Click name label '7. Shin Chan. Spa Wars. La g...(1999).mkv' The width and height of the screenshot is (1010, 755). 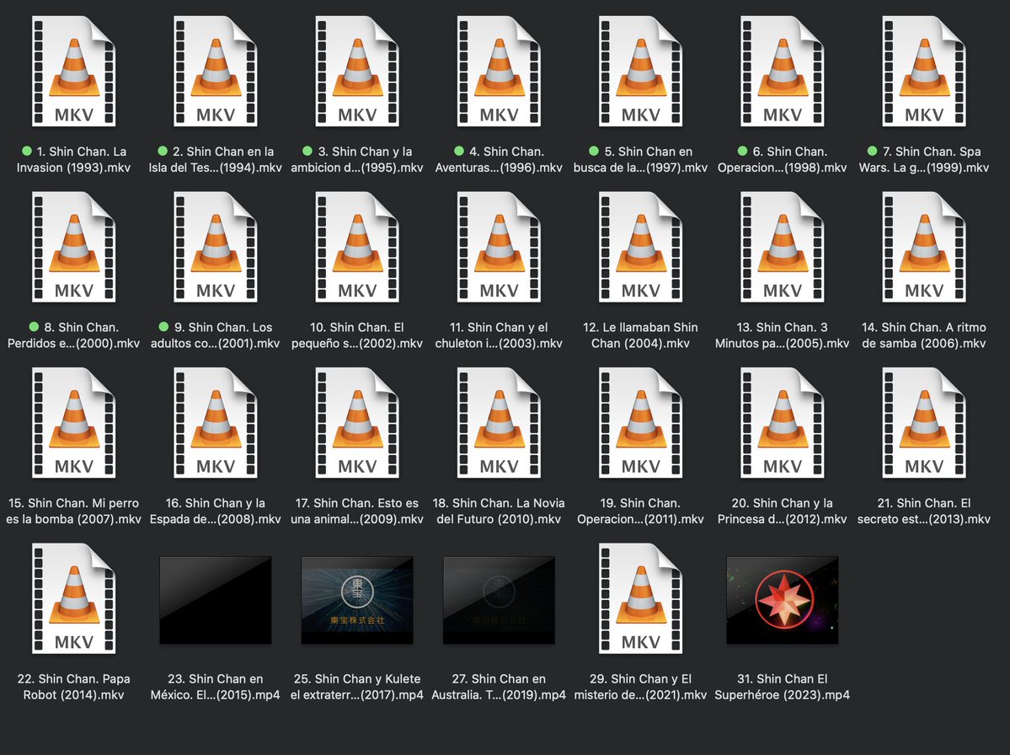(924, 159)
